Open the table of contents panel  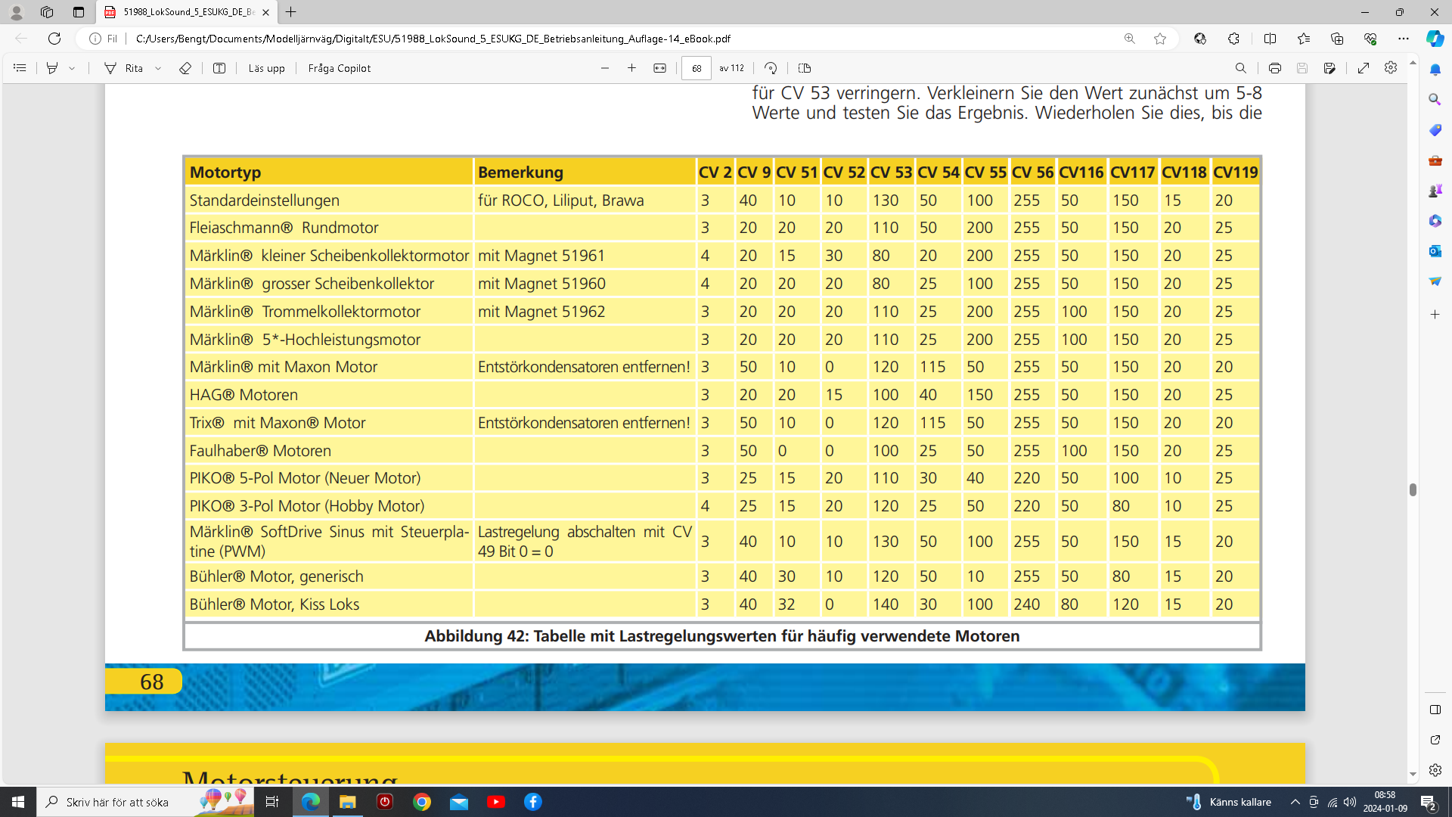point(20,68)
